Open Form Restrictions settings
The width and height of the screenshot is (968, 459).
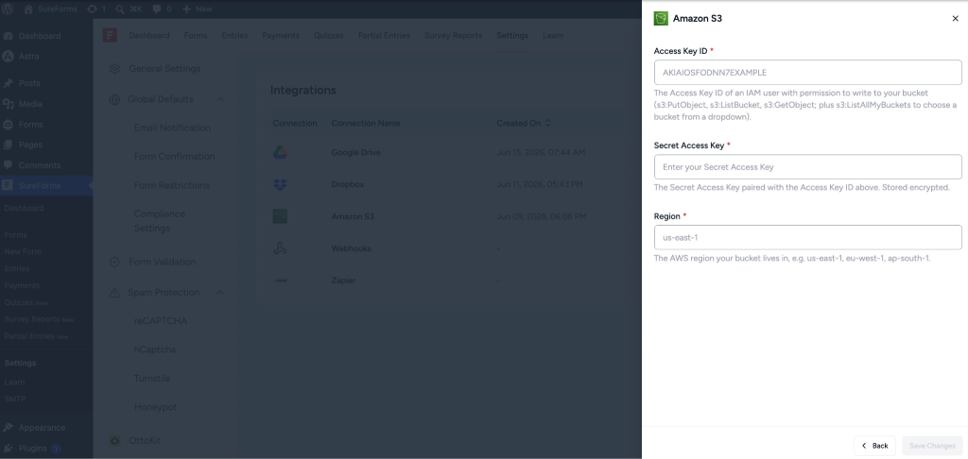[172, 185]
